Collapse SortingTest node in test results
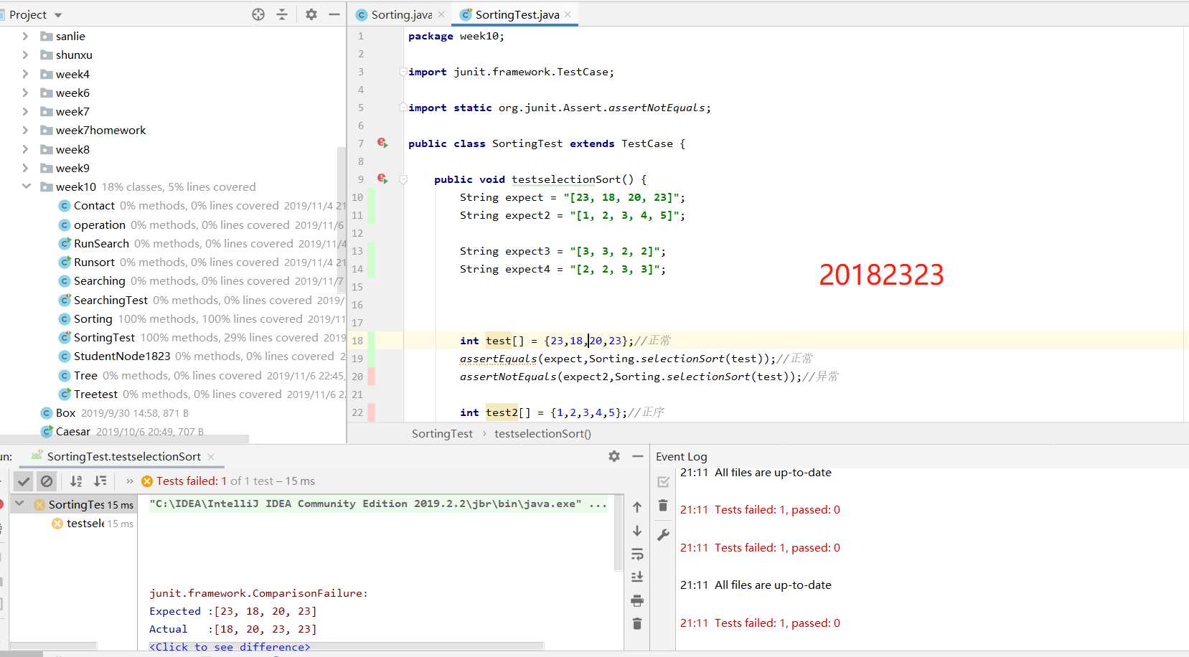This screenshot has height=657, width=1189. click(19, 504)
